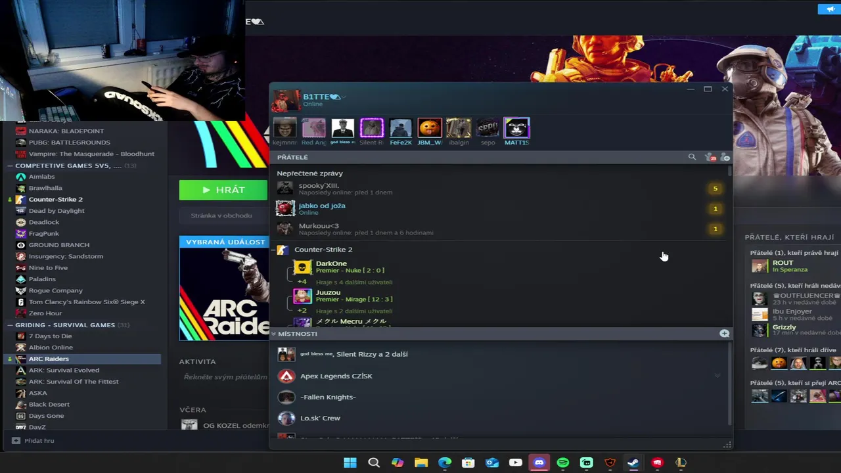Open favorite friend JBM_W pumpkin avatar
Screen dimensions: 841x473
pos(430,128)
